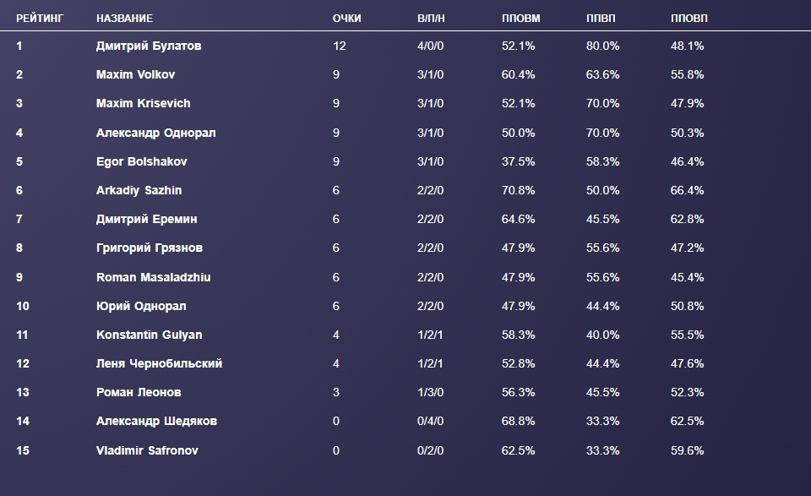The height and width of the screenshot is (496, 811).
Task: Click the name Александр Однорал
Action: pyautogui.click(x=156, y=133)
